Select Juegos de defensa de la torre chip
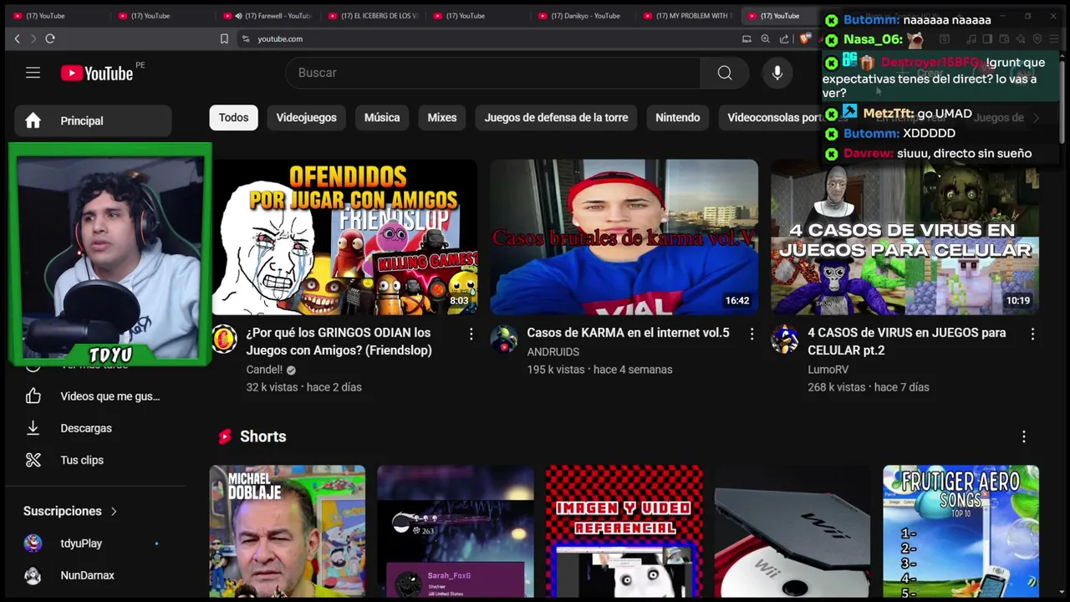1070x602 pixels. click(x=556, y=118)
